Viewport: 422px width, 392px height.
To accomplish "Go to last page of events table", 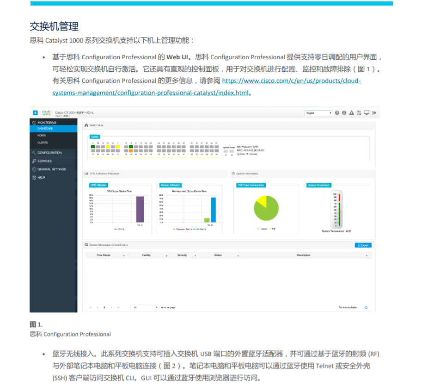I will (118, 307).
